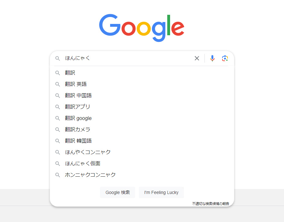The image size is (284, 222).
Task: Select the 翻訳カメラ suggestion
Action: pos(78,129)
